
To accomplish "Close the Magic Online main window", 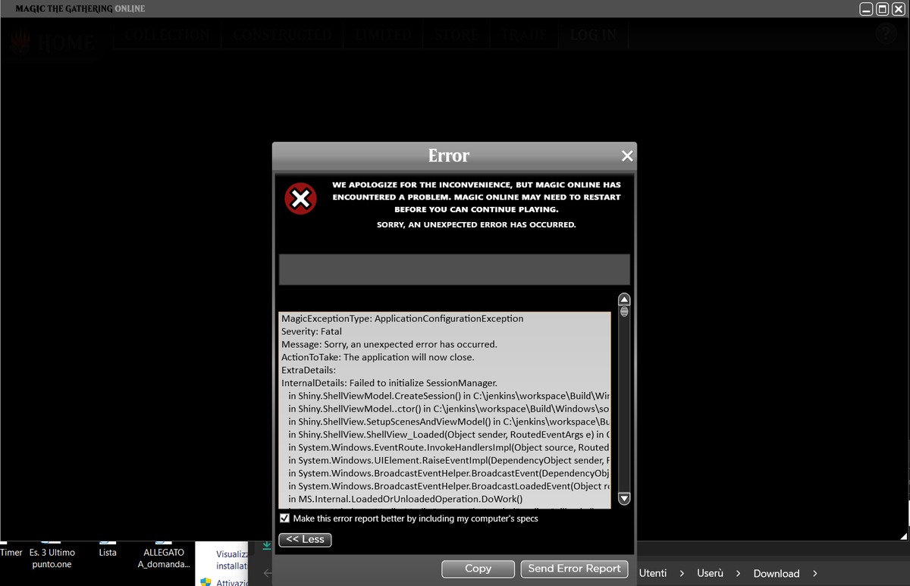I will click(x=899, y=9).
